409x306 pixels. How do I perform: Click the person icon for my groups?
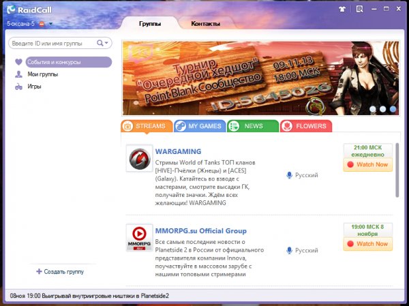[x=18, y=74]
